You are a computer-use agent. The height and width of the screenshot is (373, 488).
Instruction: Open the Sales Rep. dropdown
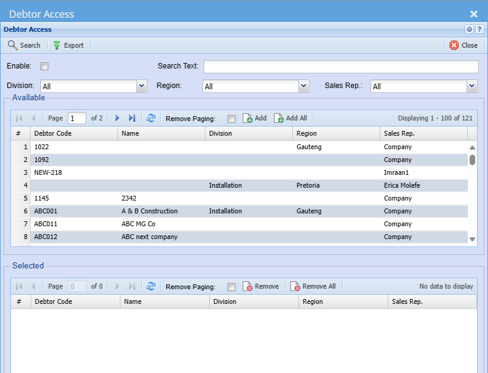point(471,86)
